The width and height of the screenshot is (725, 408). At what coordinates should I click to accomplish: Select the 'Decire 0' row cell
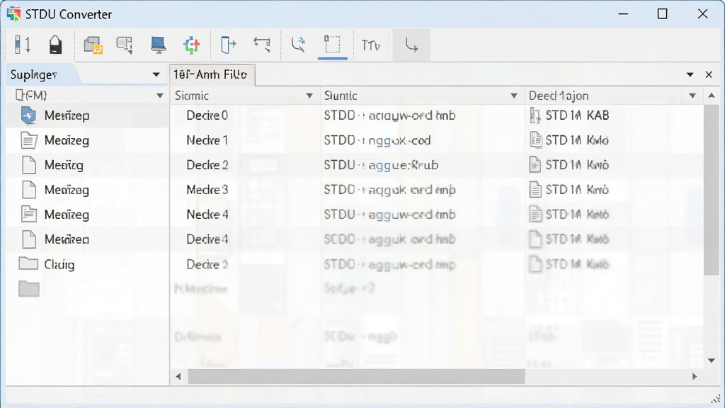(x=207, y=115)
